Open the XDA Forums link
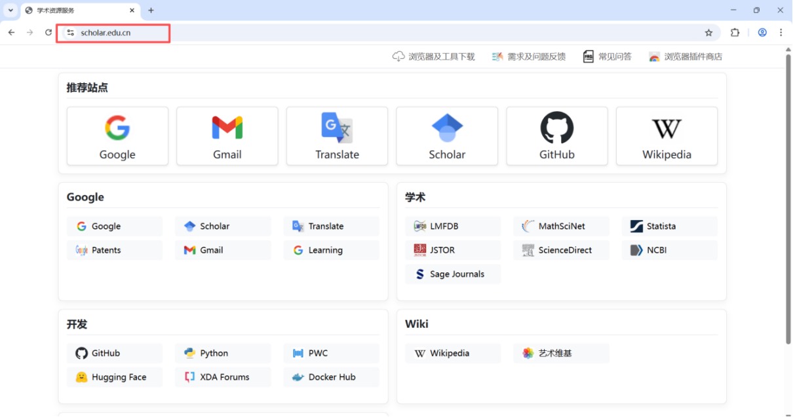This screenshot has height=417, width=793. tap(223, 377)
